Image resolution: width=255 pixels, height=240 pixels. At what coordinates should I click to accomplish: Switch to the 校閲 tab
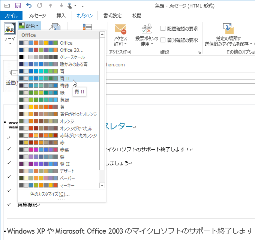(x=137, y=16)
